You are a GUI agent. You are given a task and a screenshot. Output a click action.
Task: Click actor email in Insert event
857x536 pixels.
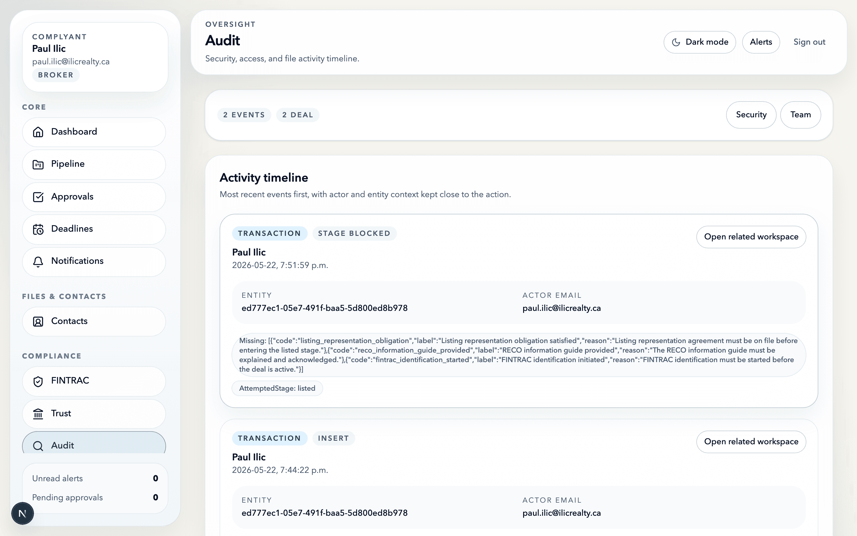(562, 513)
